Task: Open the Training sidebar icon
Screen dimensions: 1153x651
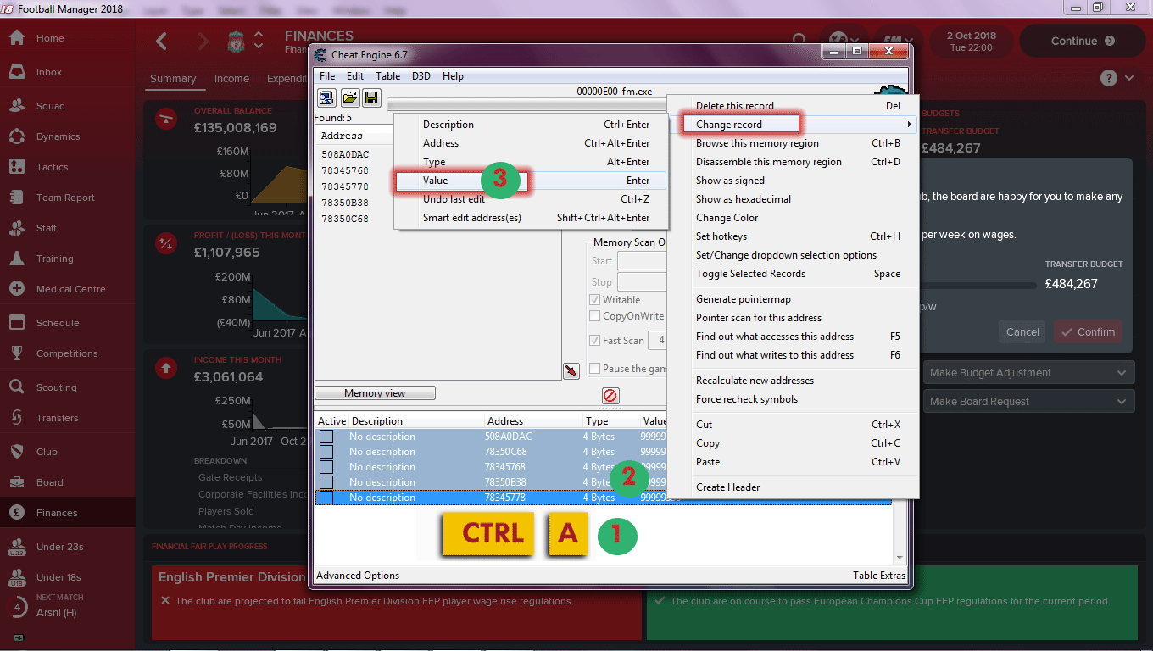Action: pyautogui.click(x=16, y=259)
